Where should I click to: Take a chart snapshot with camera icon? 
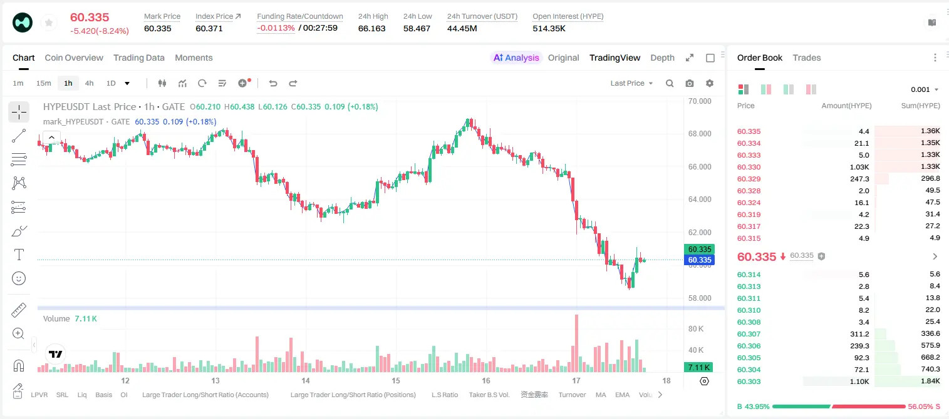pos(690,83)
